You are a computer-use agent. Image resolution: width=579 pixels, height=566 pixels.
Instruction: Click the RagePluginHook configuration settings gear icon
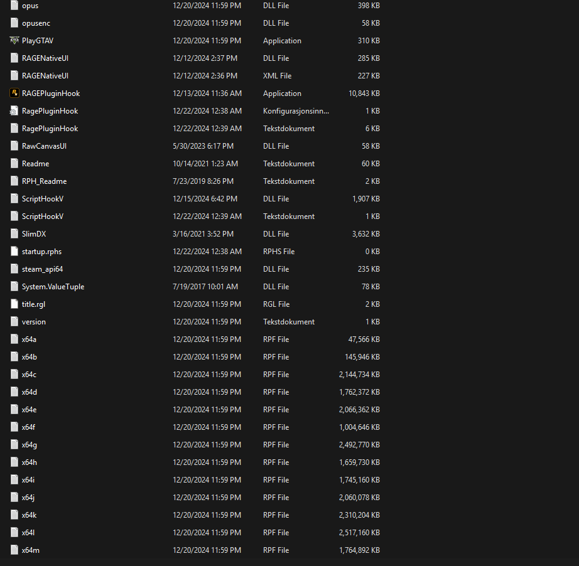coord(14,111)
